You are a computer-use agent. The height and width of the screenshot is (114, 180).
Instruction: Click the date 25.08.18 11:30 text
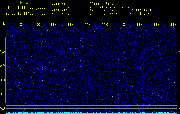click(19, 13)
